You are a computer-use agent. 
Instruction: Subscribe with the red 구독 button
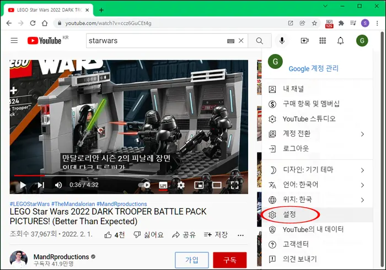click(x=230, y=260)
